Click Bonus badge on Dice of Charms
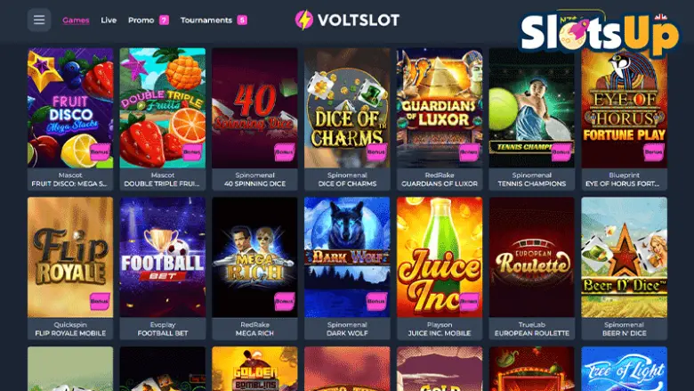694x391 pixels. point(376,152)
